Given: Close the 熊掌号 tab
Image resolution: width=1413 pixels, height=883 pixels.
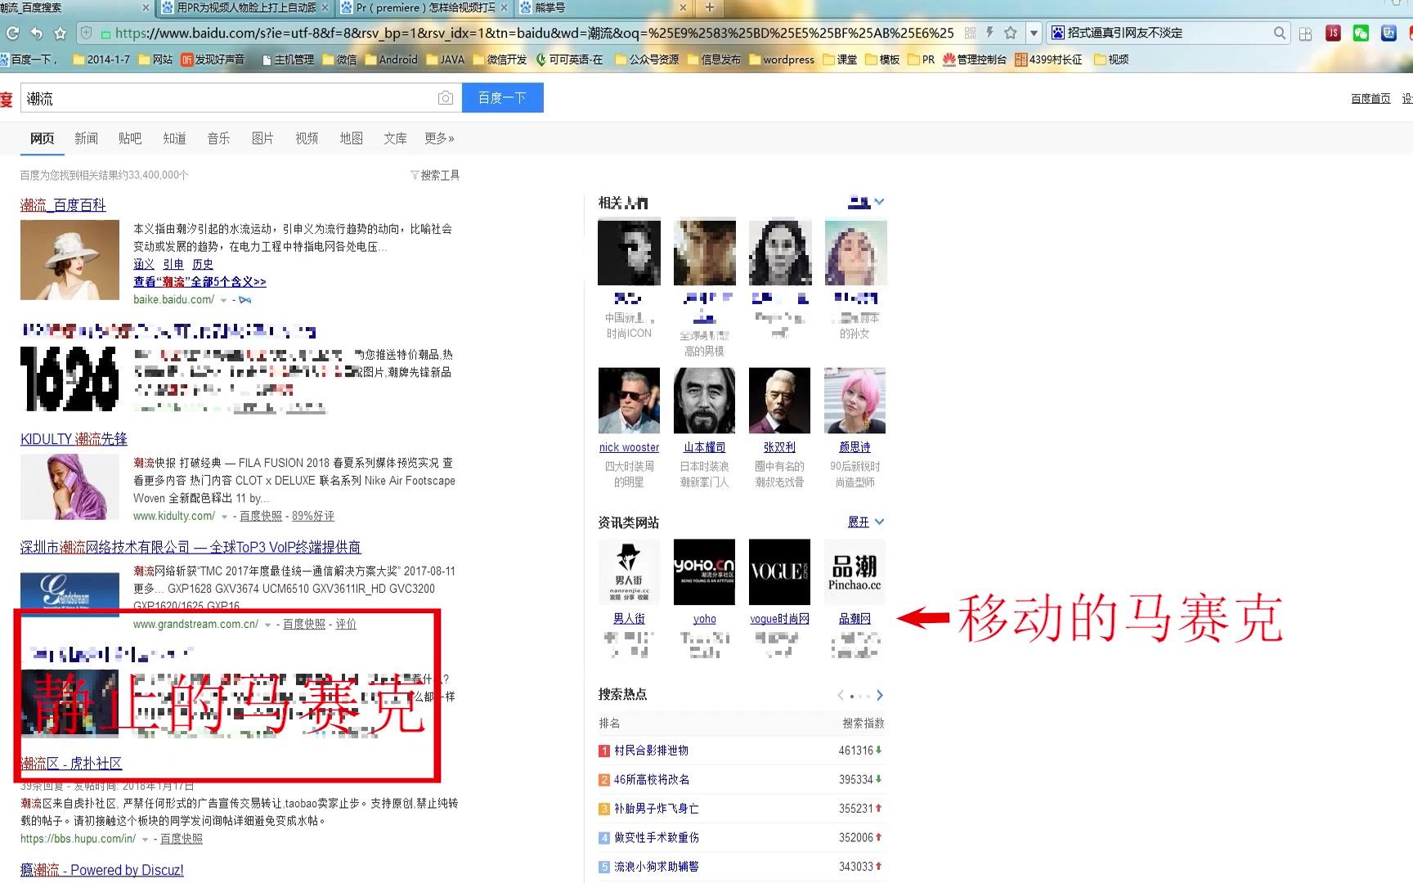Looking at the screenshot, I should (684, 7).
